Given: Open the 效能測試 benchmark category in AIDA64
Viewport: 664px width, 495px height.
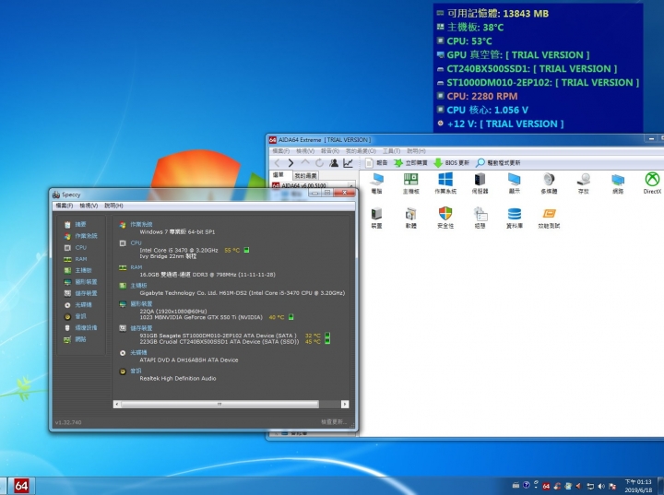Looking at the screenshot, I should (x=549, y=218).
